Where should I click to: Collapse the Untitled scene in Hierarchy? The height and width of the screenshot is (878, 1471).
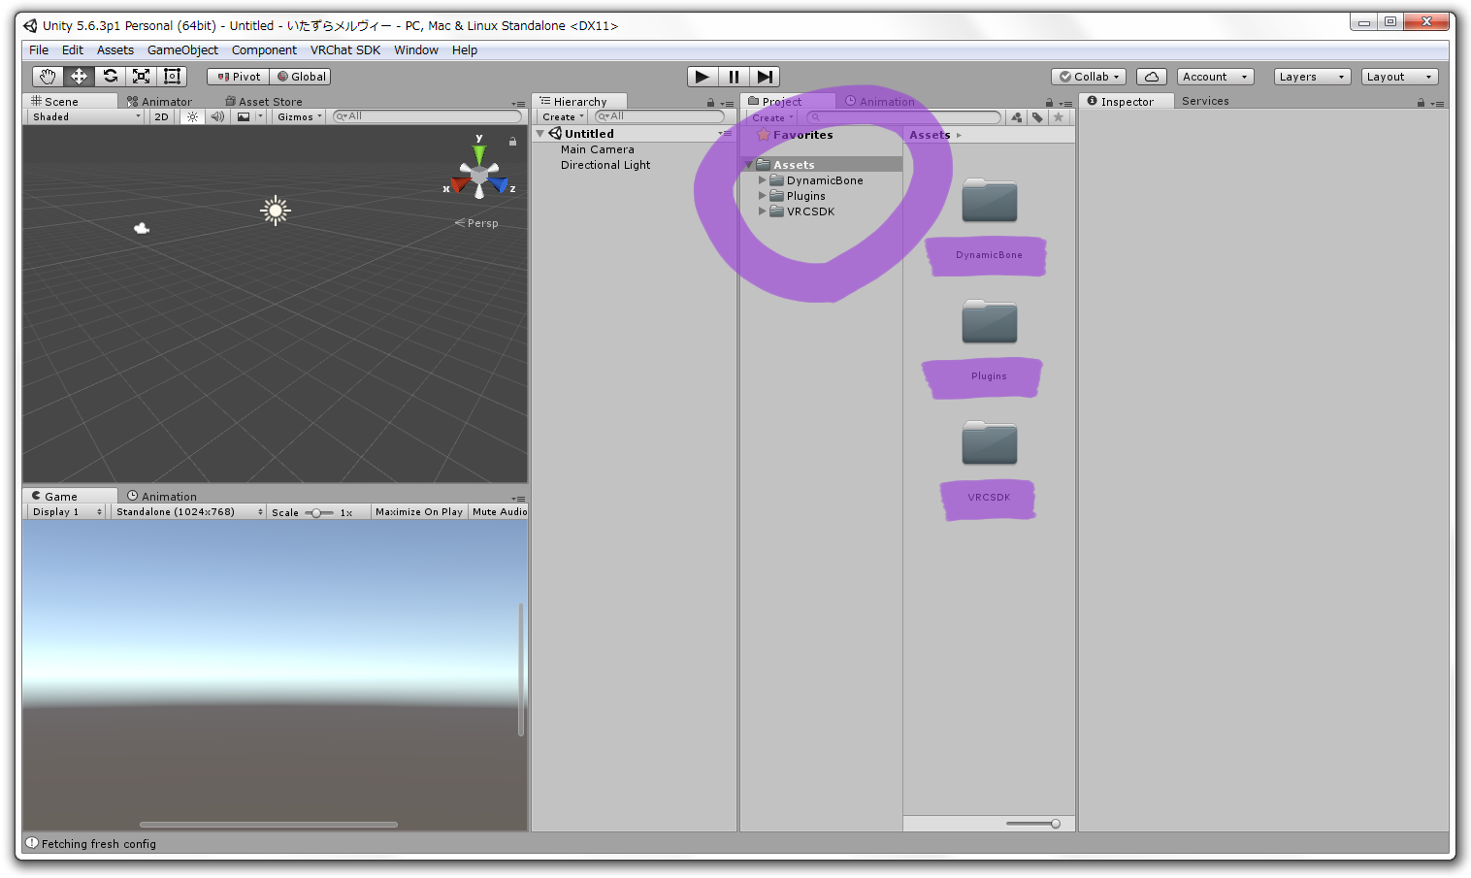pyautogui.click(x=540, y=134)
